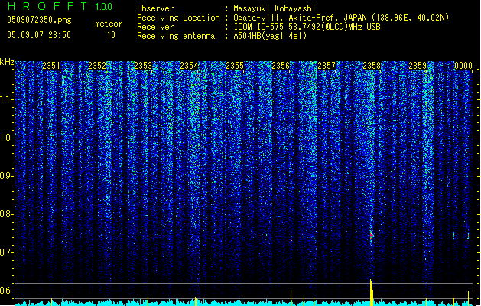Click the 'Receiving antenna' label
481x306 pixels.
pyautogui.click(x=176, y=36)
